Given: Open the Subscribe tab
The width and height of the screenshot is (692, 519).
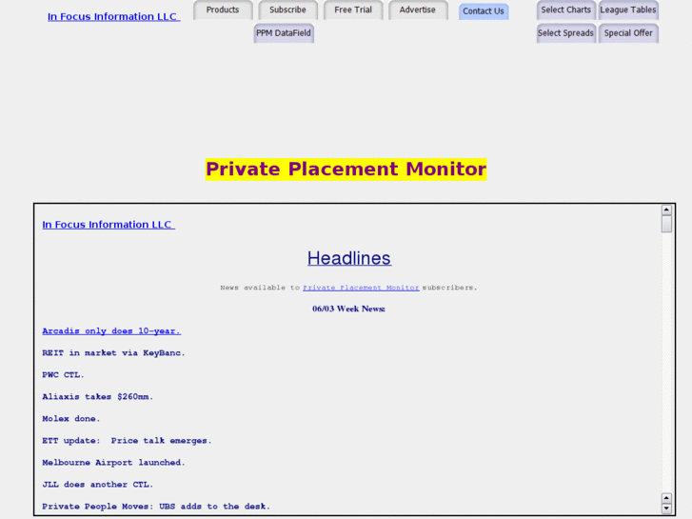Looking at the screenshot, I should point(287,10).
